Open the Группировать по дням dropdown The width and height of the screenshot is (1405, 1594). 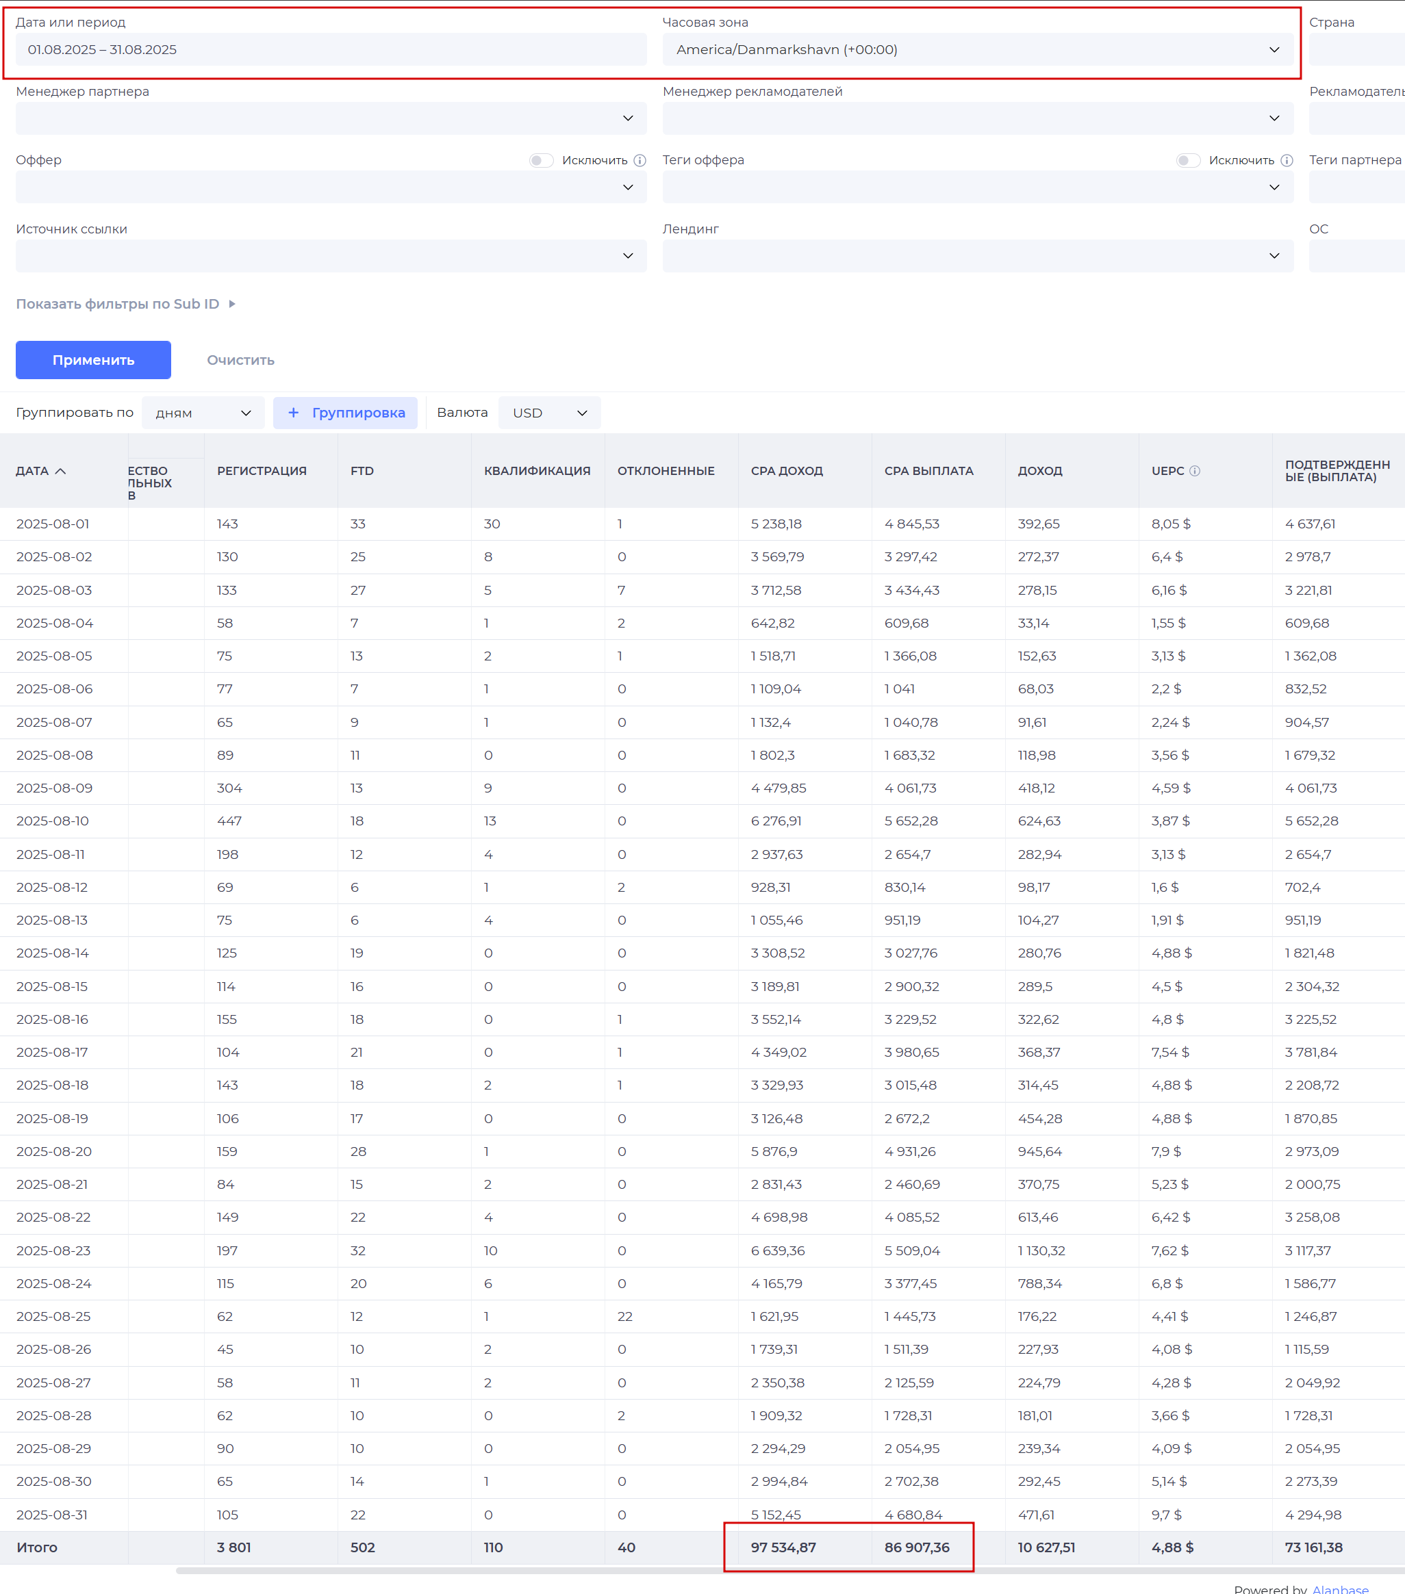point(203,413)
